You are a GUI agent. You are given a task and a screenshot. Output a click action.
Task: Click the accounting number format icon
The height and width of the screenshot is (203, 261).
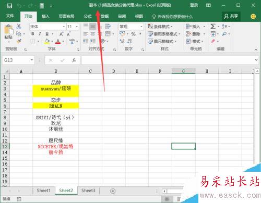(122, 34)
